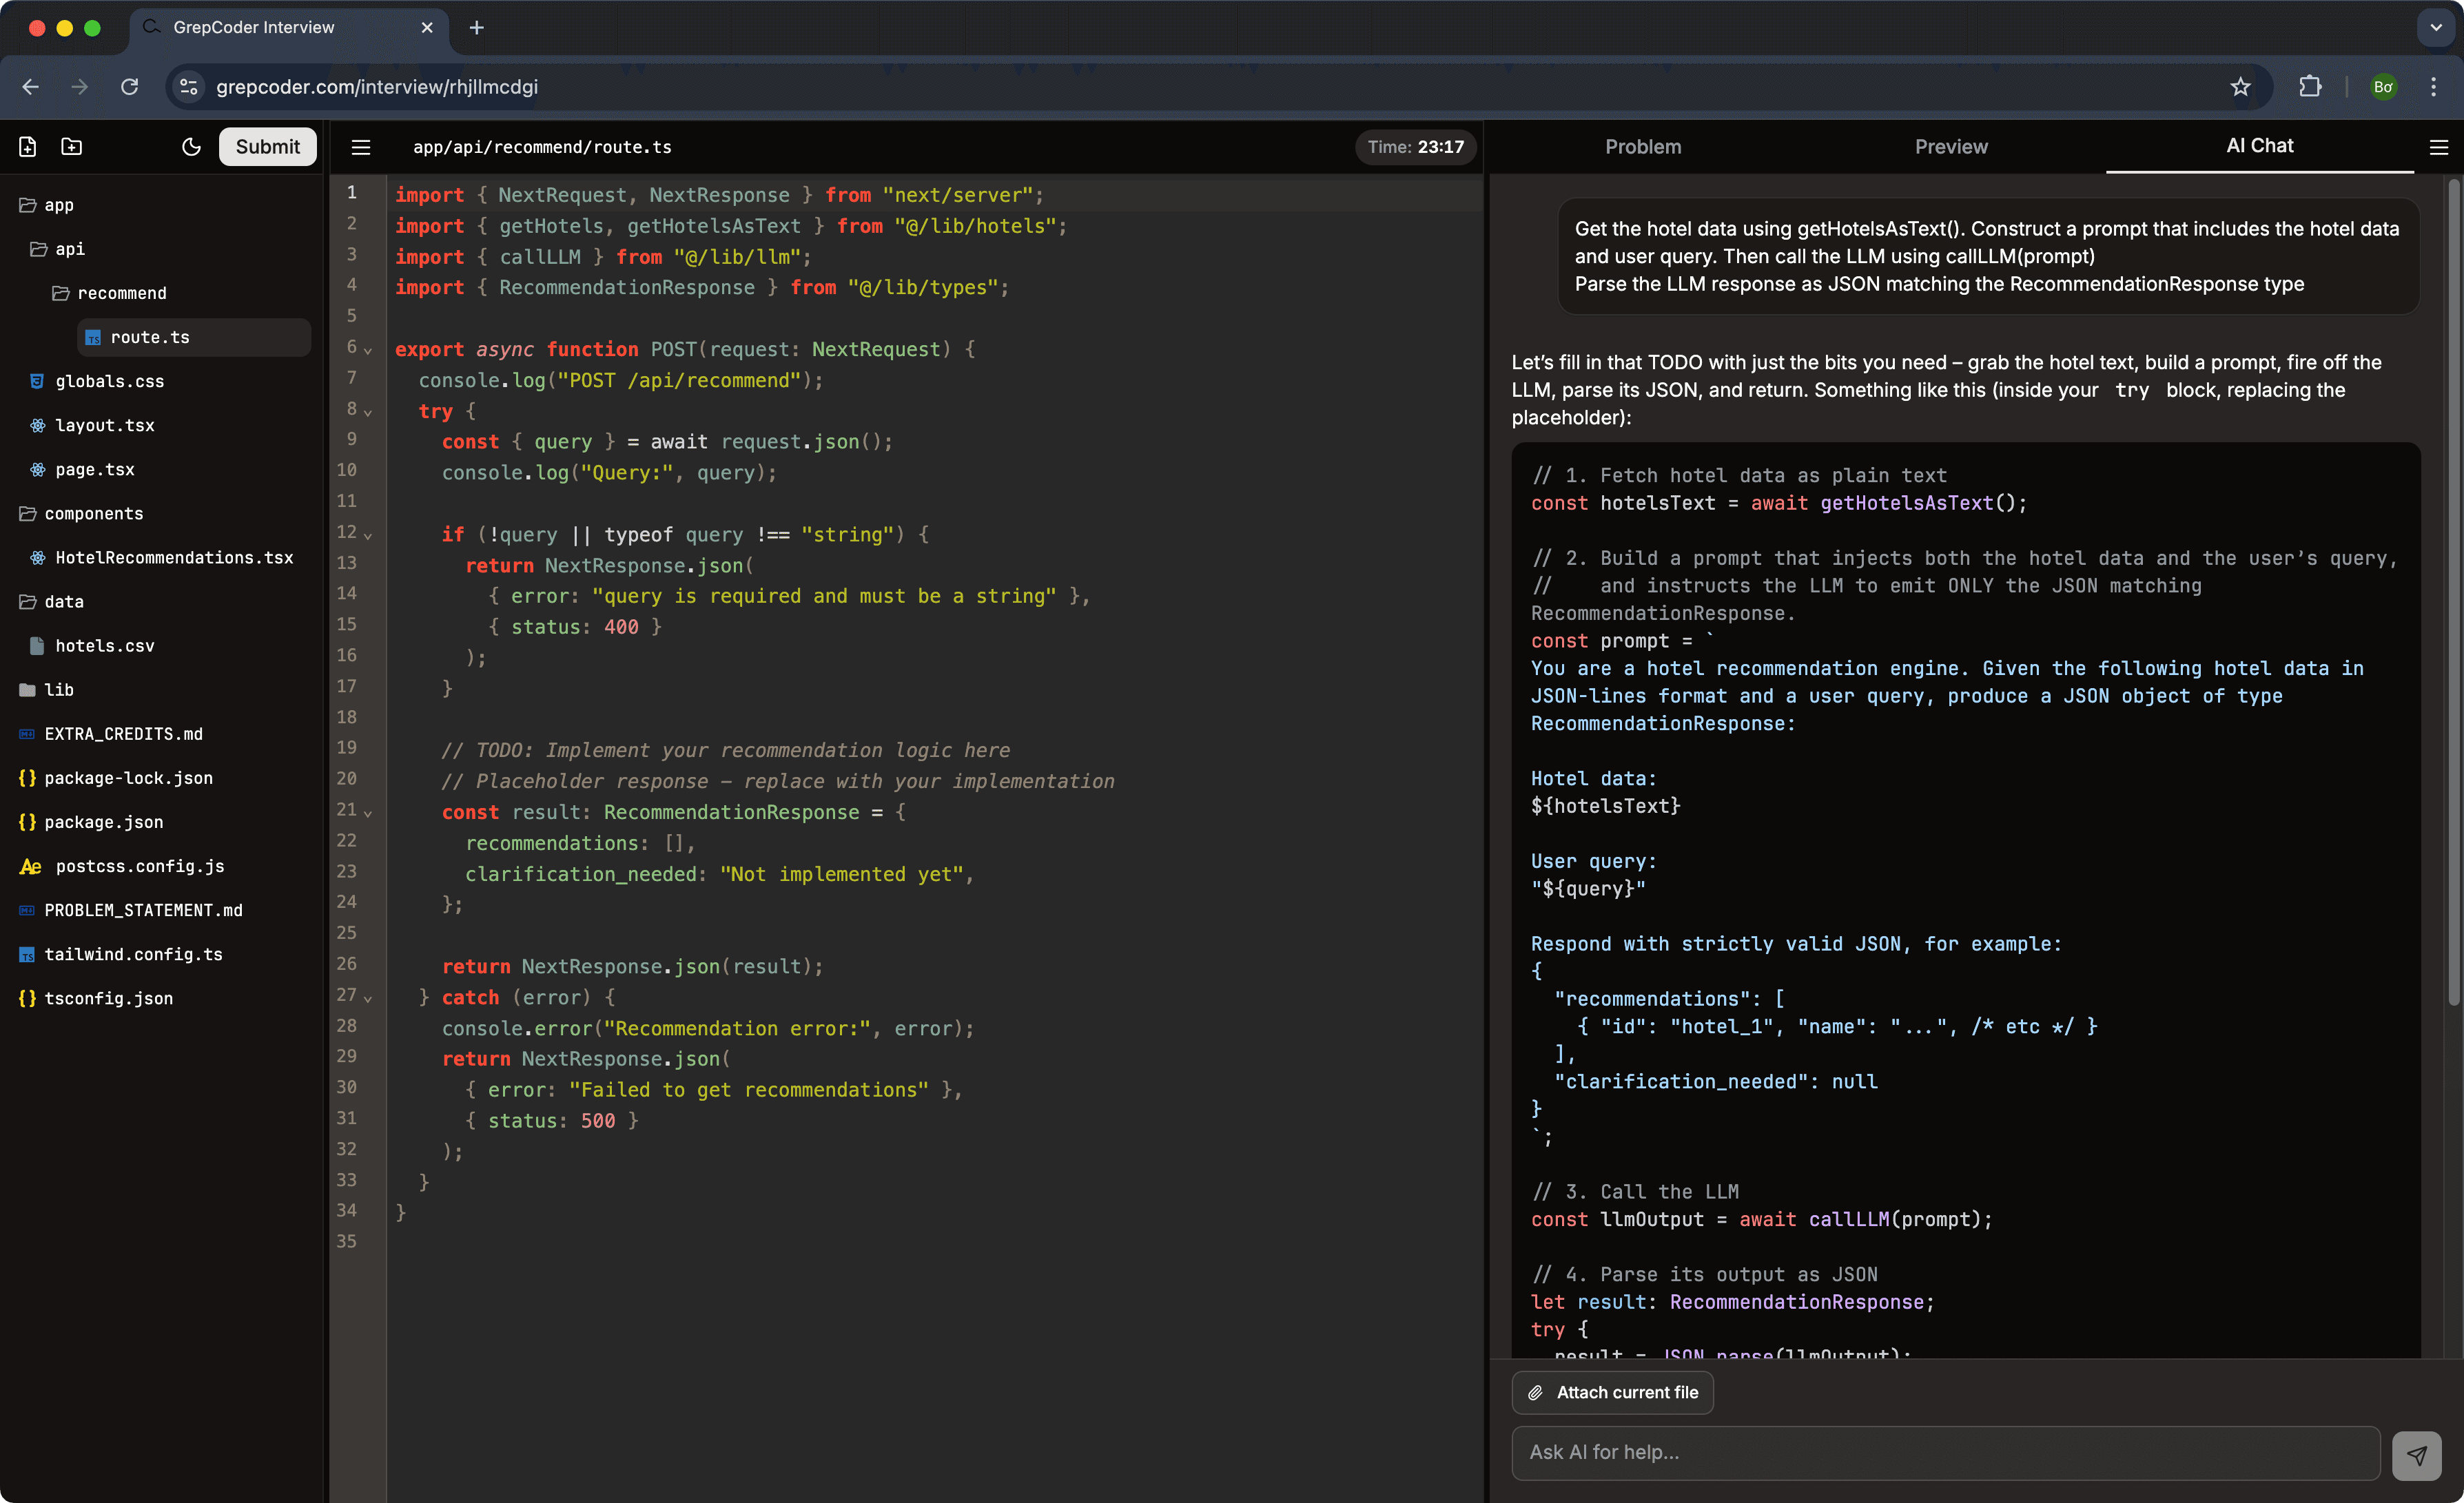Open the Bo profile menu

click(x=2383, y=87)
